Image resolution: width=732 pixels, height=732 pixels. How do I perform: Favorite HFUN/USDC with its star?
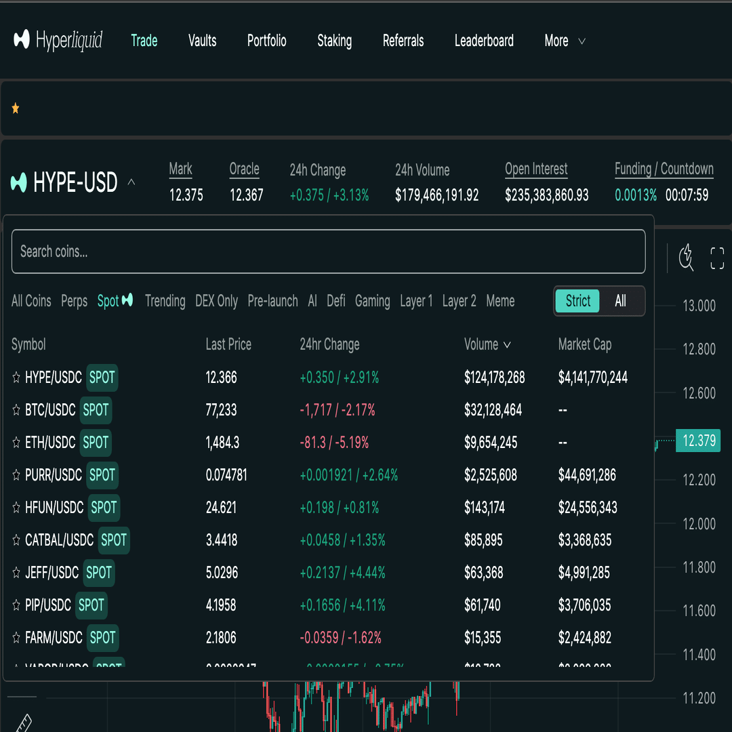[x=16, y=508]
